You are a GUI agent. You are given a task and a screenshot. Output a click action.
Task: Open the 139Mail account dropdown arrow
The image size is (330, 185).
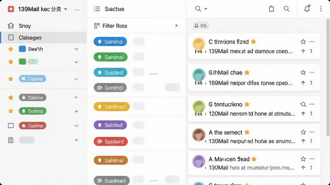point(65,9)
